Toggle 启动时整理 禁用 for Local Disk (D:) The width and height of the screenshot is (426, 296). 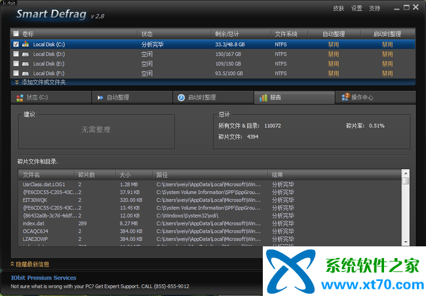(x=387, y=54)
